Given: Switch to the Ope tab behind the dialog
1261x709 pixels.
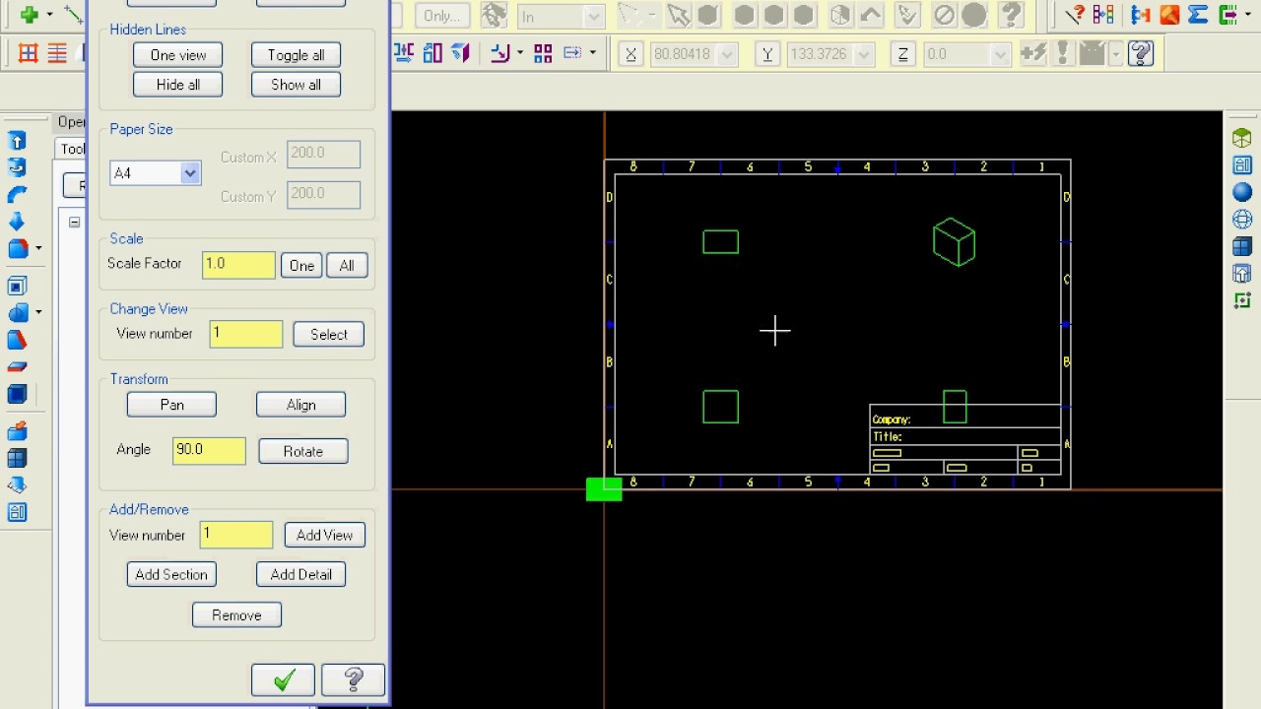Looking at the screenshot, I should 69,122.
